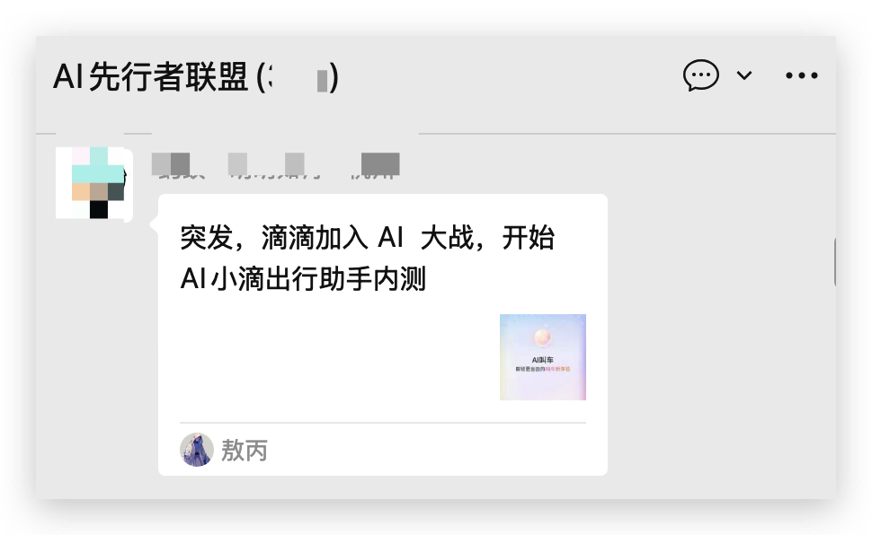Click the orange orb in the thumbnail

point(542,337)
